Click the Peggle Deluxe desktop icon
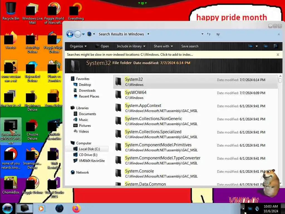The image size is (285, 214). 32,185
